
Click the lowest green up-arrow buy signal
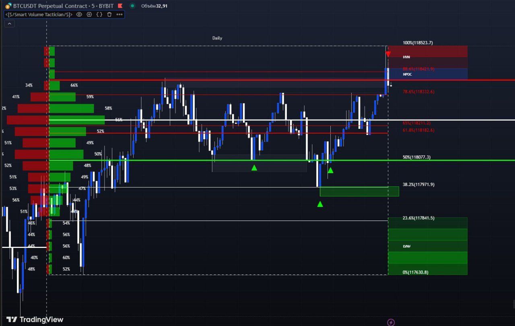320,204
